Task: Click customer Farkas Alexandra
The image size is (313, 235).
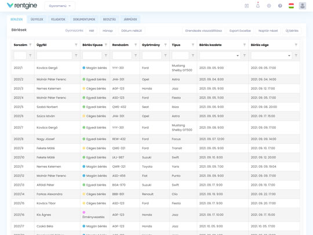Action: point(49,194)
